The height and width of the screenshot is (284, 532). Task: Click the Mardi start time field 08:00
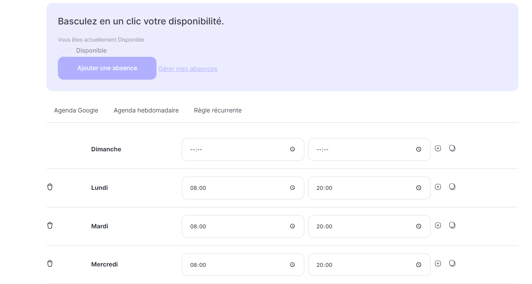[243, 226]
